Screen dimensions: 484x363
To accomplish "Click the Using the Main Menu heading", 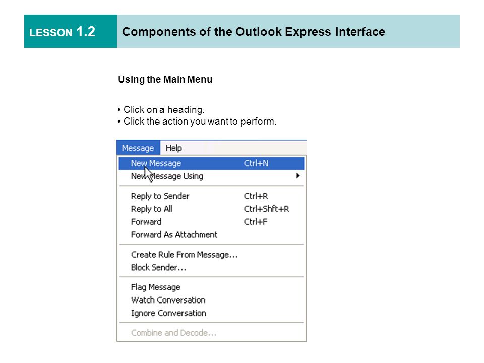I will click(x=165, y=79).
